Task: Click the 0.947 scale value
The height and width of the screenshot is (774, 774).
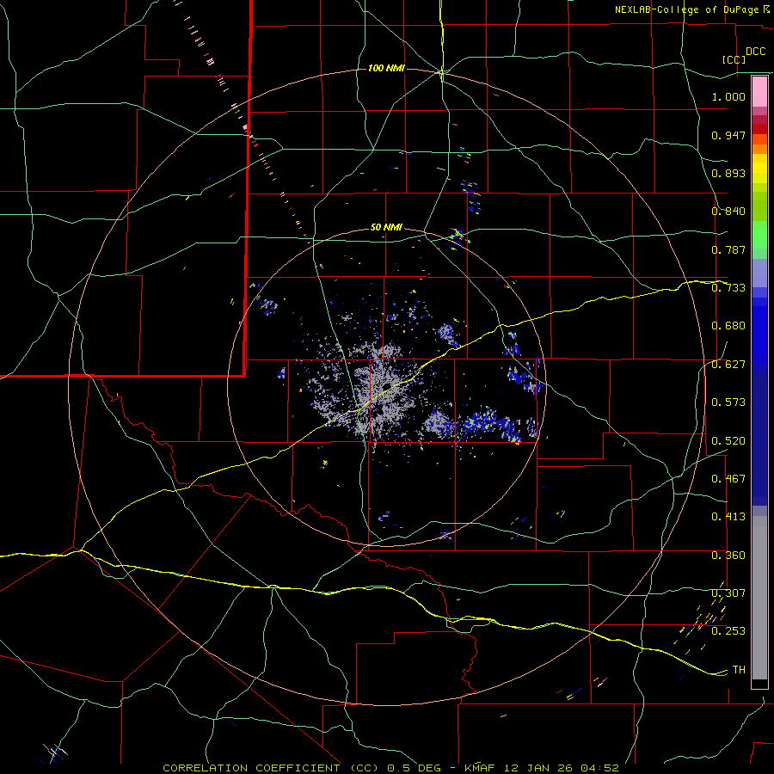Action: (x=728, y=135)
